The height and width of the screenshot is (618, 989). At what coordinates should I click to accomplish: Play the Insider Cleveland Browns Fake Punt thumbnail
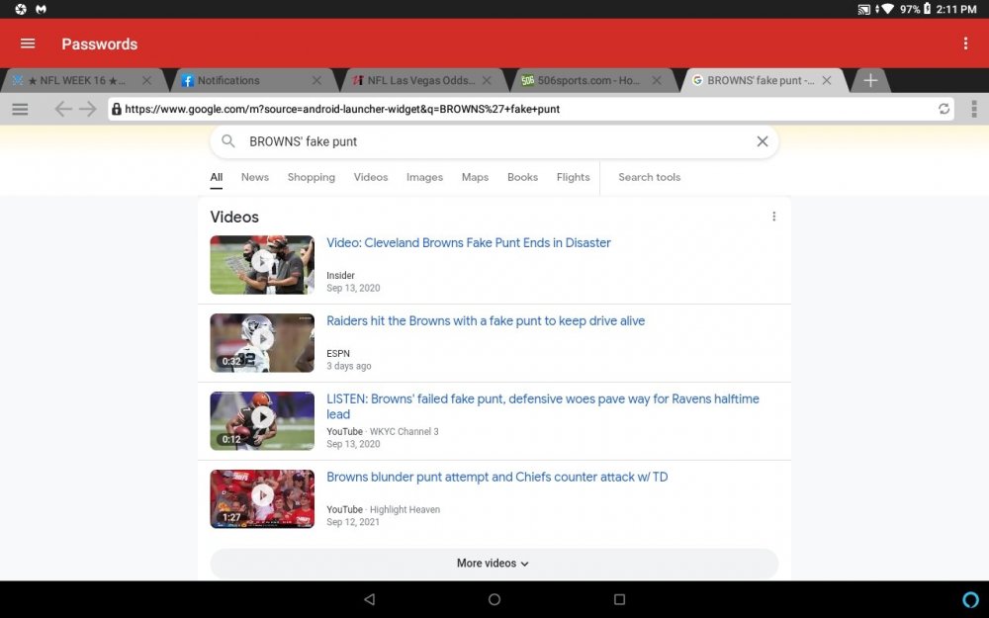(262, 265)
